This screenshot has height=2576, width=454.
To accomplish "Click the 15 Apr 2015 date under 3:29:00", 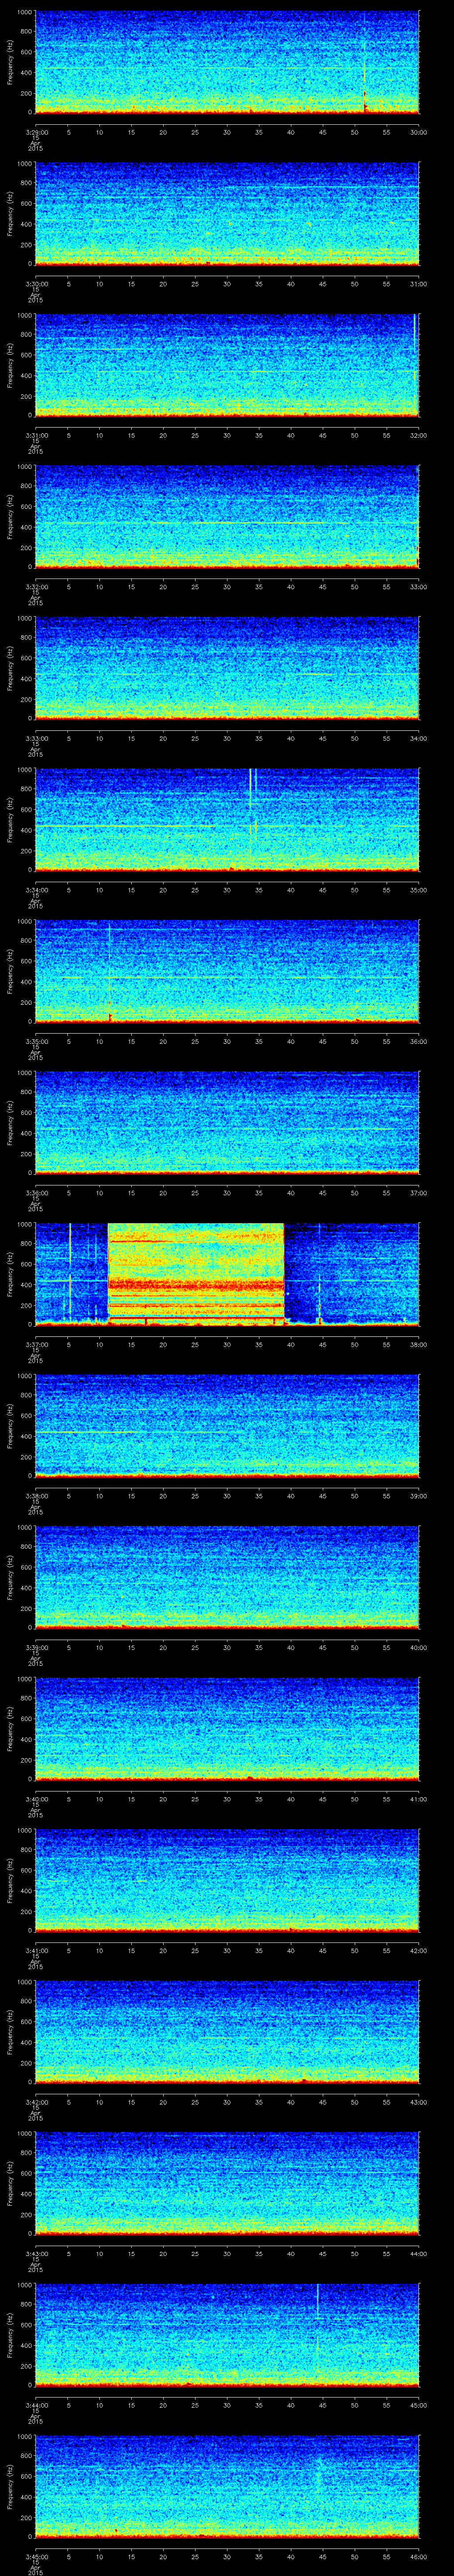I will click(35, 144).
